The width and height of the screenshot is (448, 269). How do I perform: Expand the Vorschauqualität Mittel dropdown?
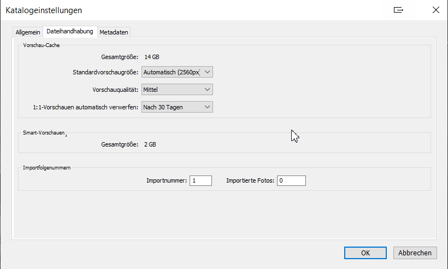(177, 90)
